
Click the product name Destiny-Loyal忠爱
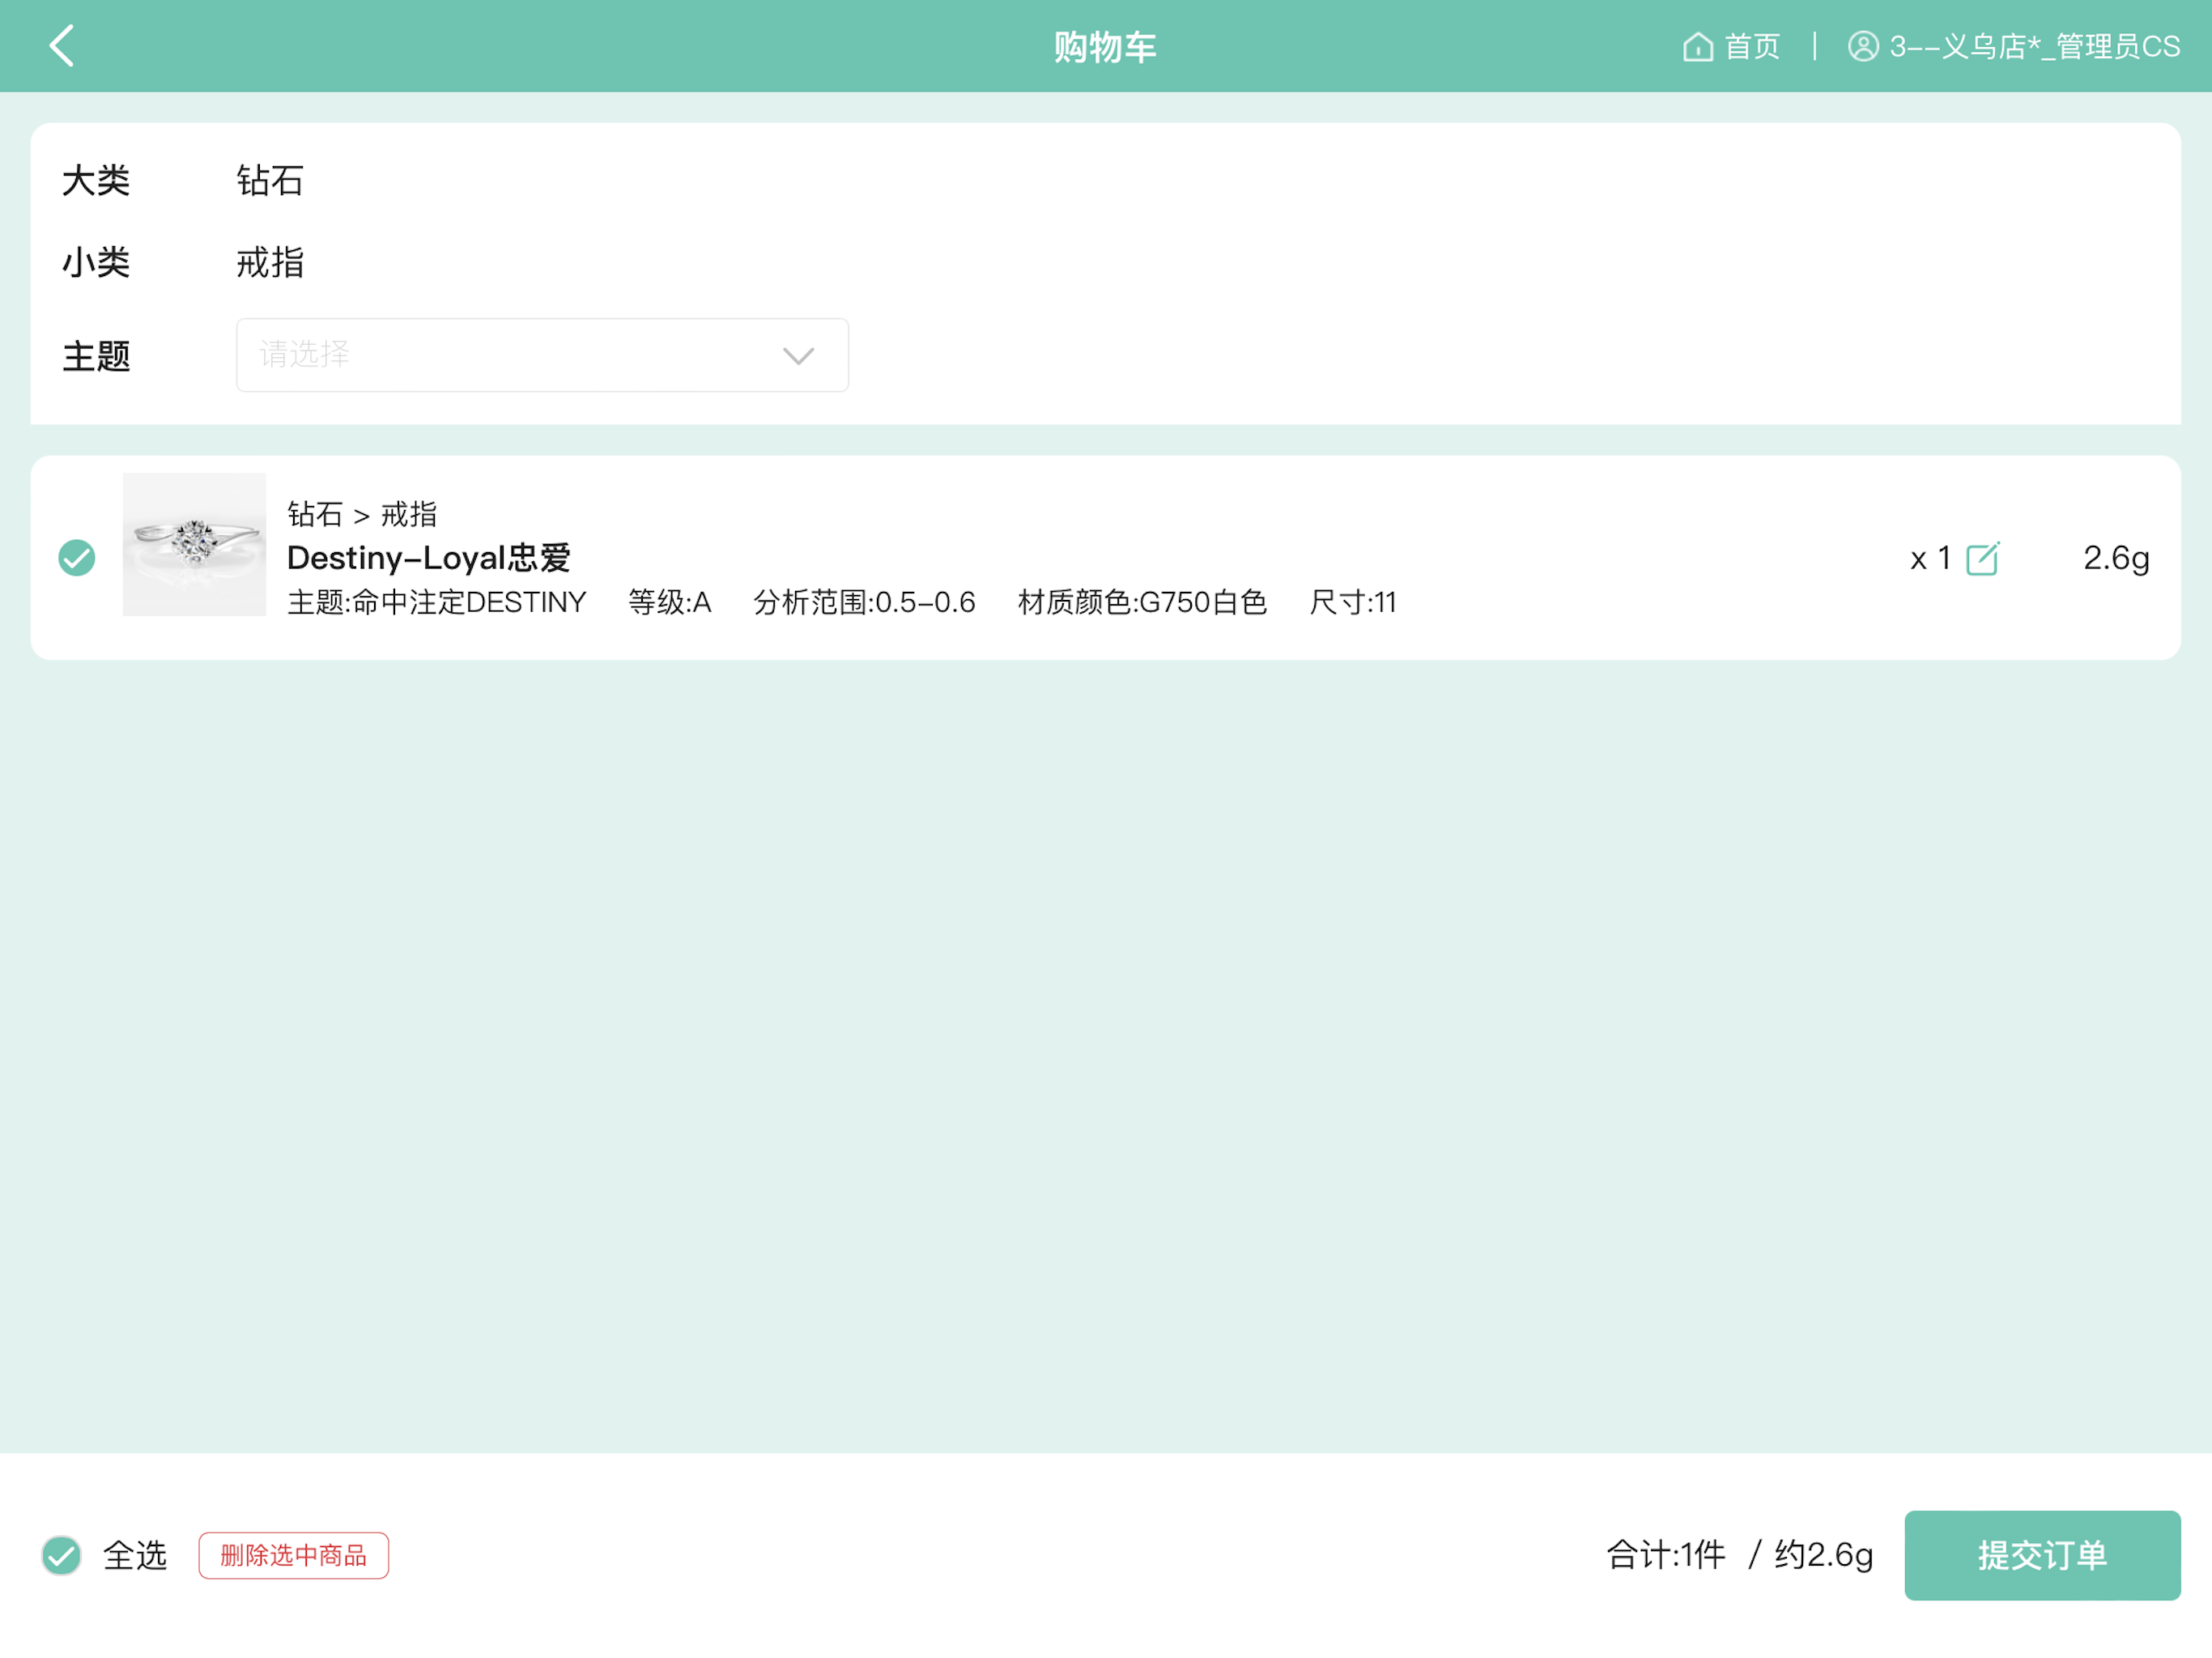[x=428, y=557]
